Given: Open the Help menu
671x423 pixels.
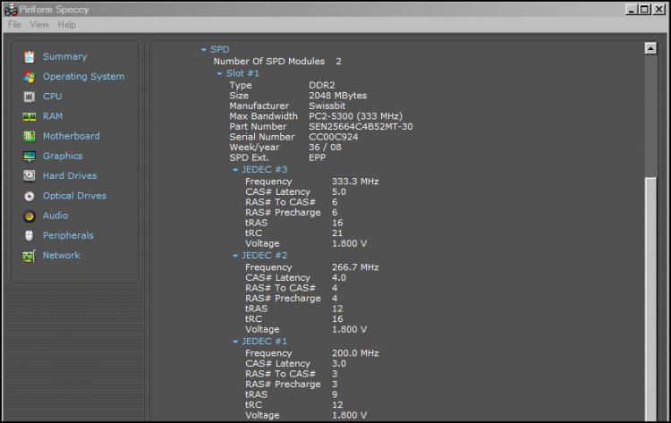Looking at the screenshot, I should [x=67, y=24].
